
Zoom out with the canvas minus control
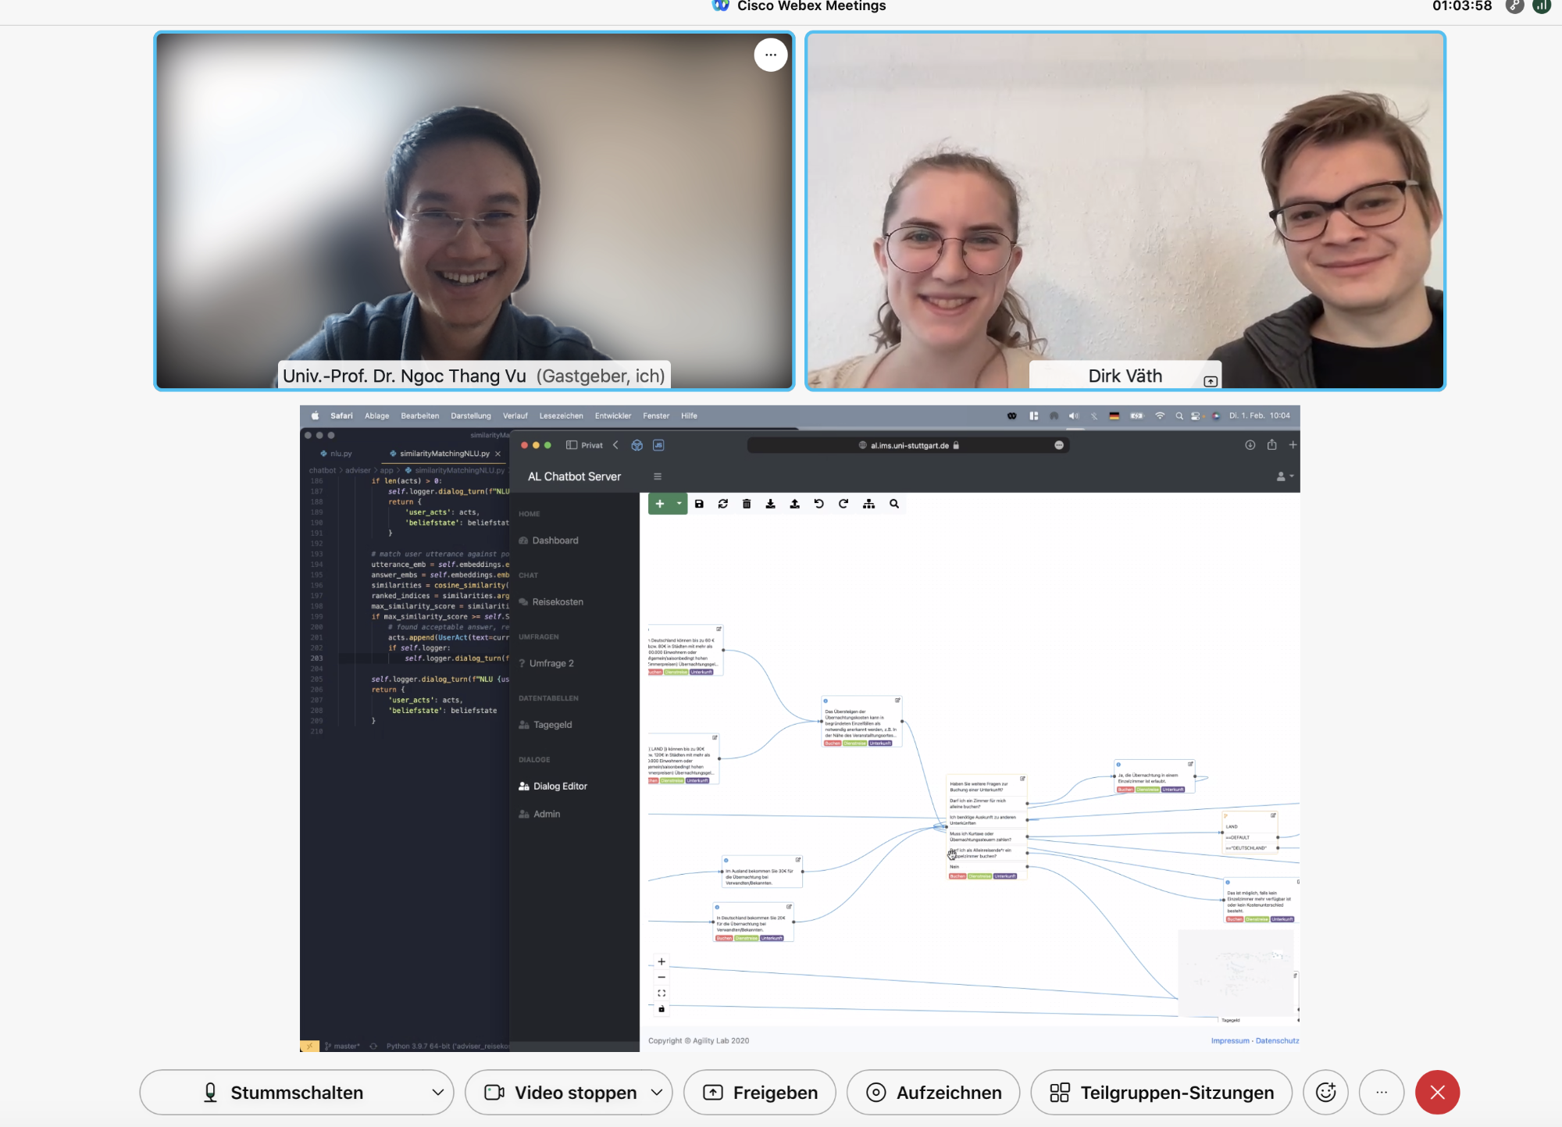coord(662,977)
